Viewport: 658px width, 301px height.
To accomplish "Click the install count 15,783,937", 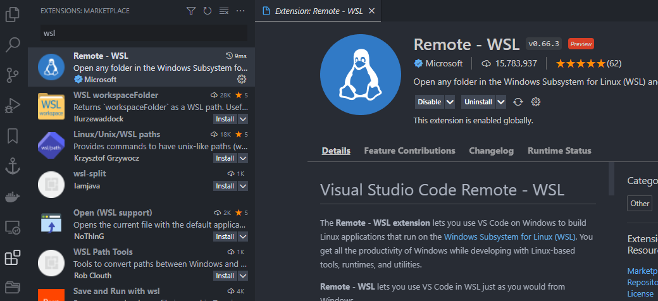I will pyautogui.click(x=509, y=64).
